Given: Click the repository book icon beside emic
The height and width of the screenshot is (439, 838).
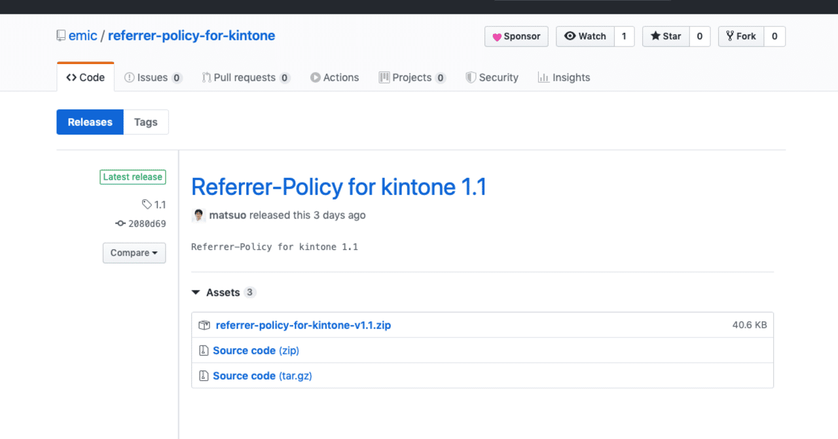Looking at the screenshot, I should [61, 36].
